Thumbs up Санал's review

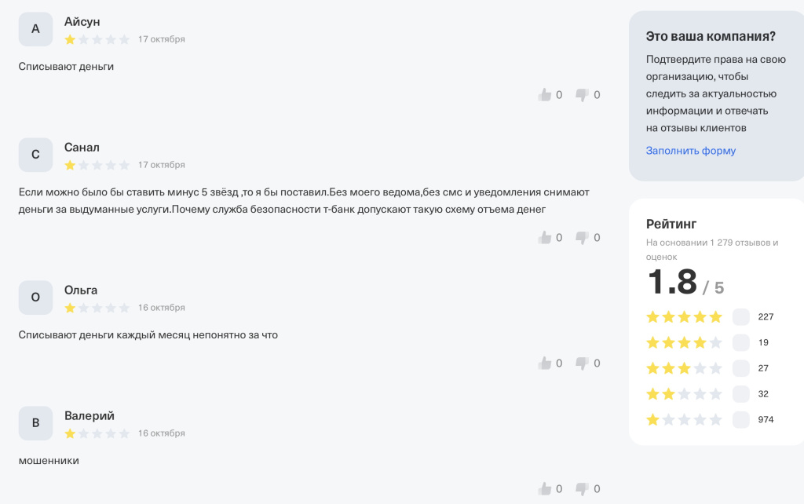click(545, 237)
